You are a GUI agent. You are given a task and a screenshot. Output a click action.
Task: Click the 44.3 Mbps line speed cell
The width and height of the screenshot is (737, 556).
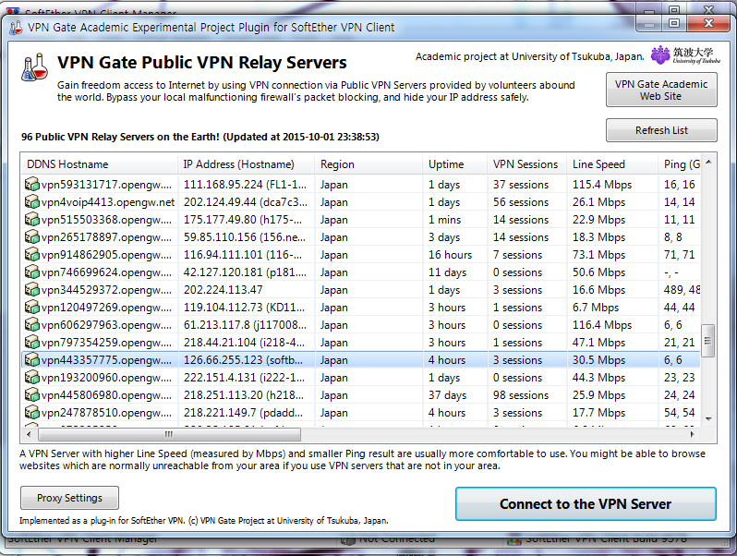coord(598,378)
